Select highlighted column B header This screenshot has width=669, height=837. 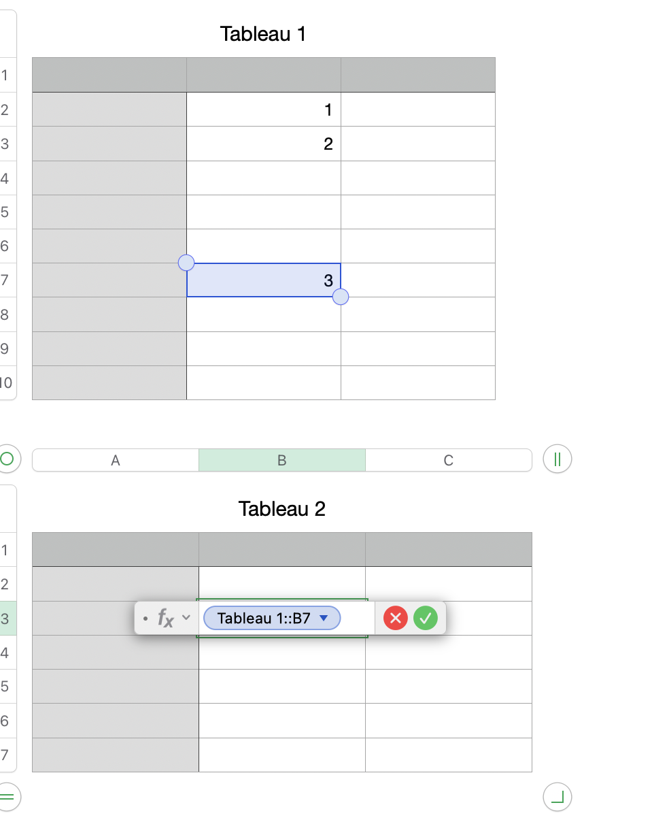pyautogui.click(x=281, y=461)
